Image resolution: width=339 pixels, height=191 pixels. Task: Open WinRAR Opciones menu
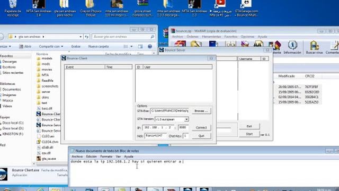(x=247, y=37)
